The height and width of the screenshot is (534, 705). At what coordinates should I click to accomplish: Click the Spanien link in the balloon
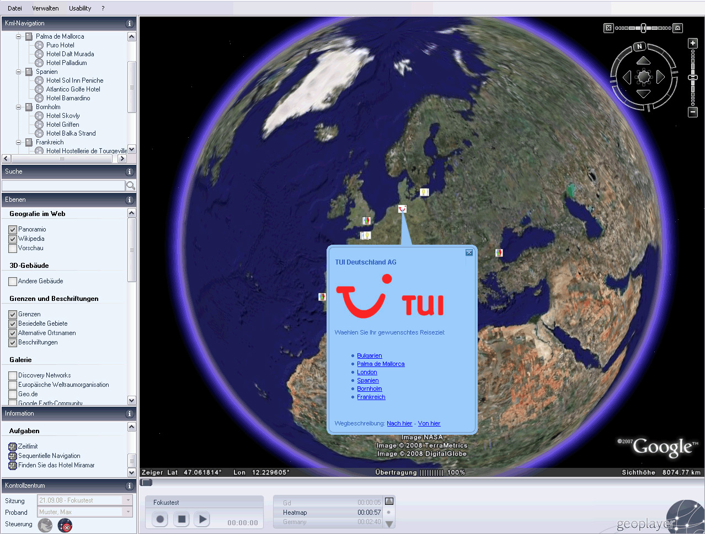368,381
